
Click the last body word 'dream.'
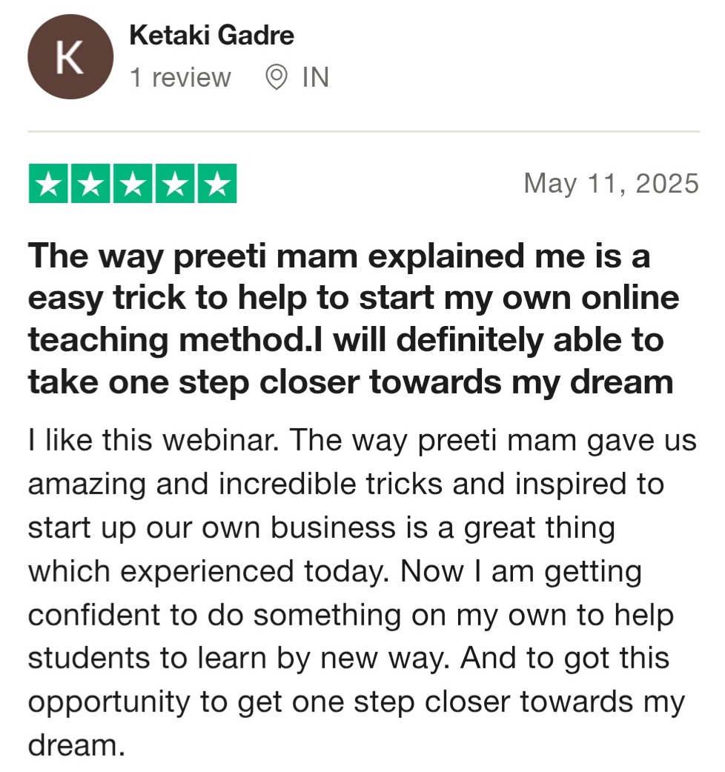(x=77, y=745)
